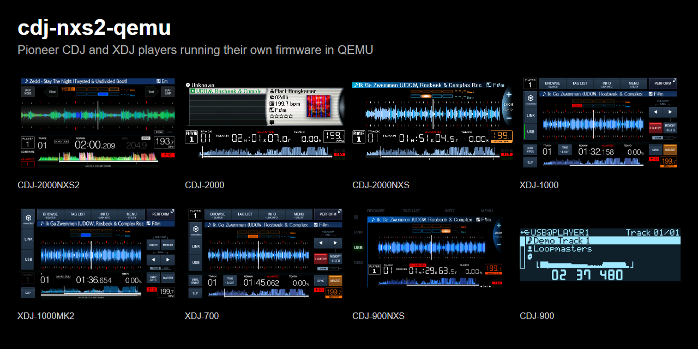Toggle QUANTIZE on the XDJ-1000 screen
This screenshot has width=698, height=349.
pyautogui.click(x=655, y=128)
